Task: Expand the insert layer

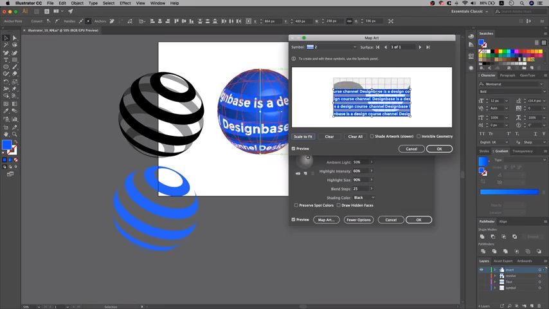Action: pos(495,270)
